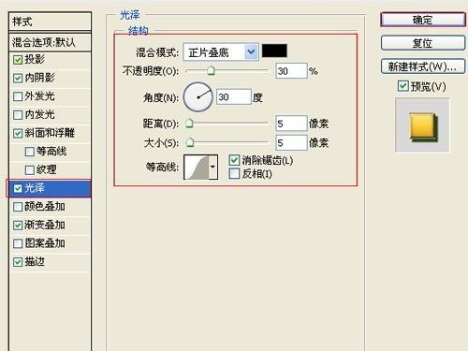Screen dimensions: 468x351
Task: Enable the 颜色叠加 color overlay checkbox
Action: pos(18,207)
